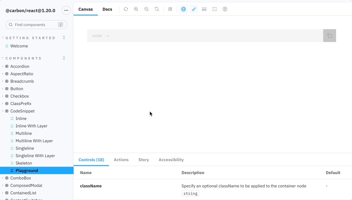Select the Singleline With Layer story

pyautogui.click(x=35, y=156)
